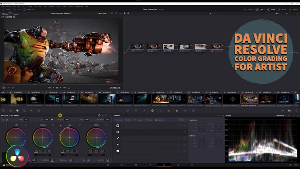This screenshot has height=169, width=300.
Task: Open the Curves palette icon
Action: click(x=128, y=111)
